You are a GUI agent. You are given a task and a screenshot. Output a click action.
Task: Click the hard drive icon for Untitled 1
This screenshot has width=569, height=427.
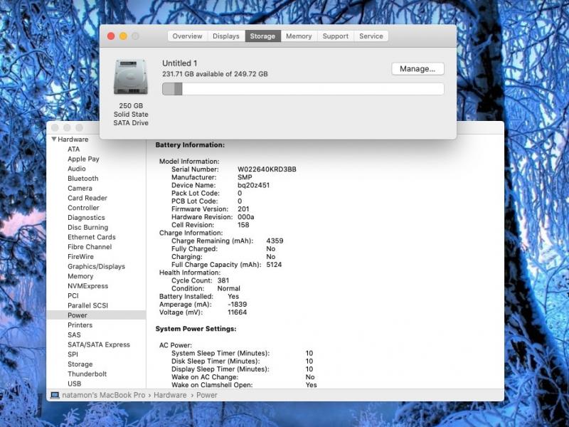(x=131, y=77)
